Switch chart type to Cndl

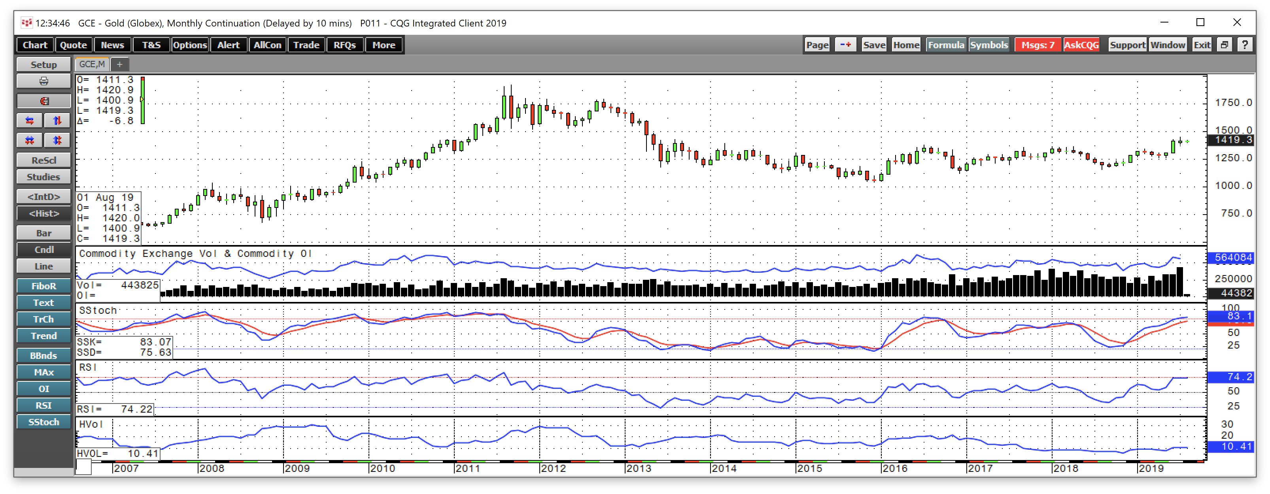coord(43,250)
